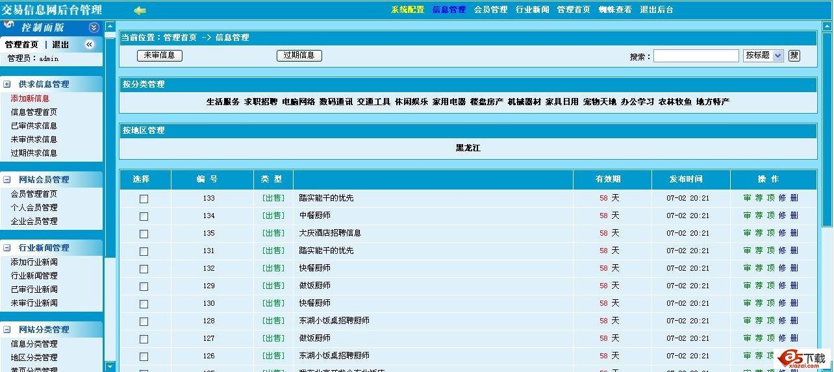The image size is (834, 372).
Task: Click the double left chevron beside 退出
Action: coord(89,45)
